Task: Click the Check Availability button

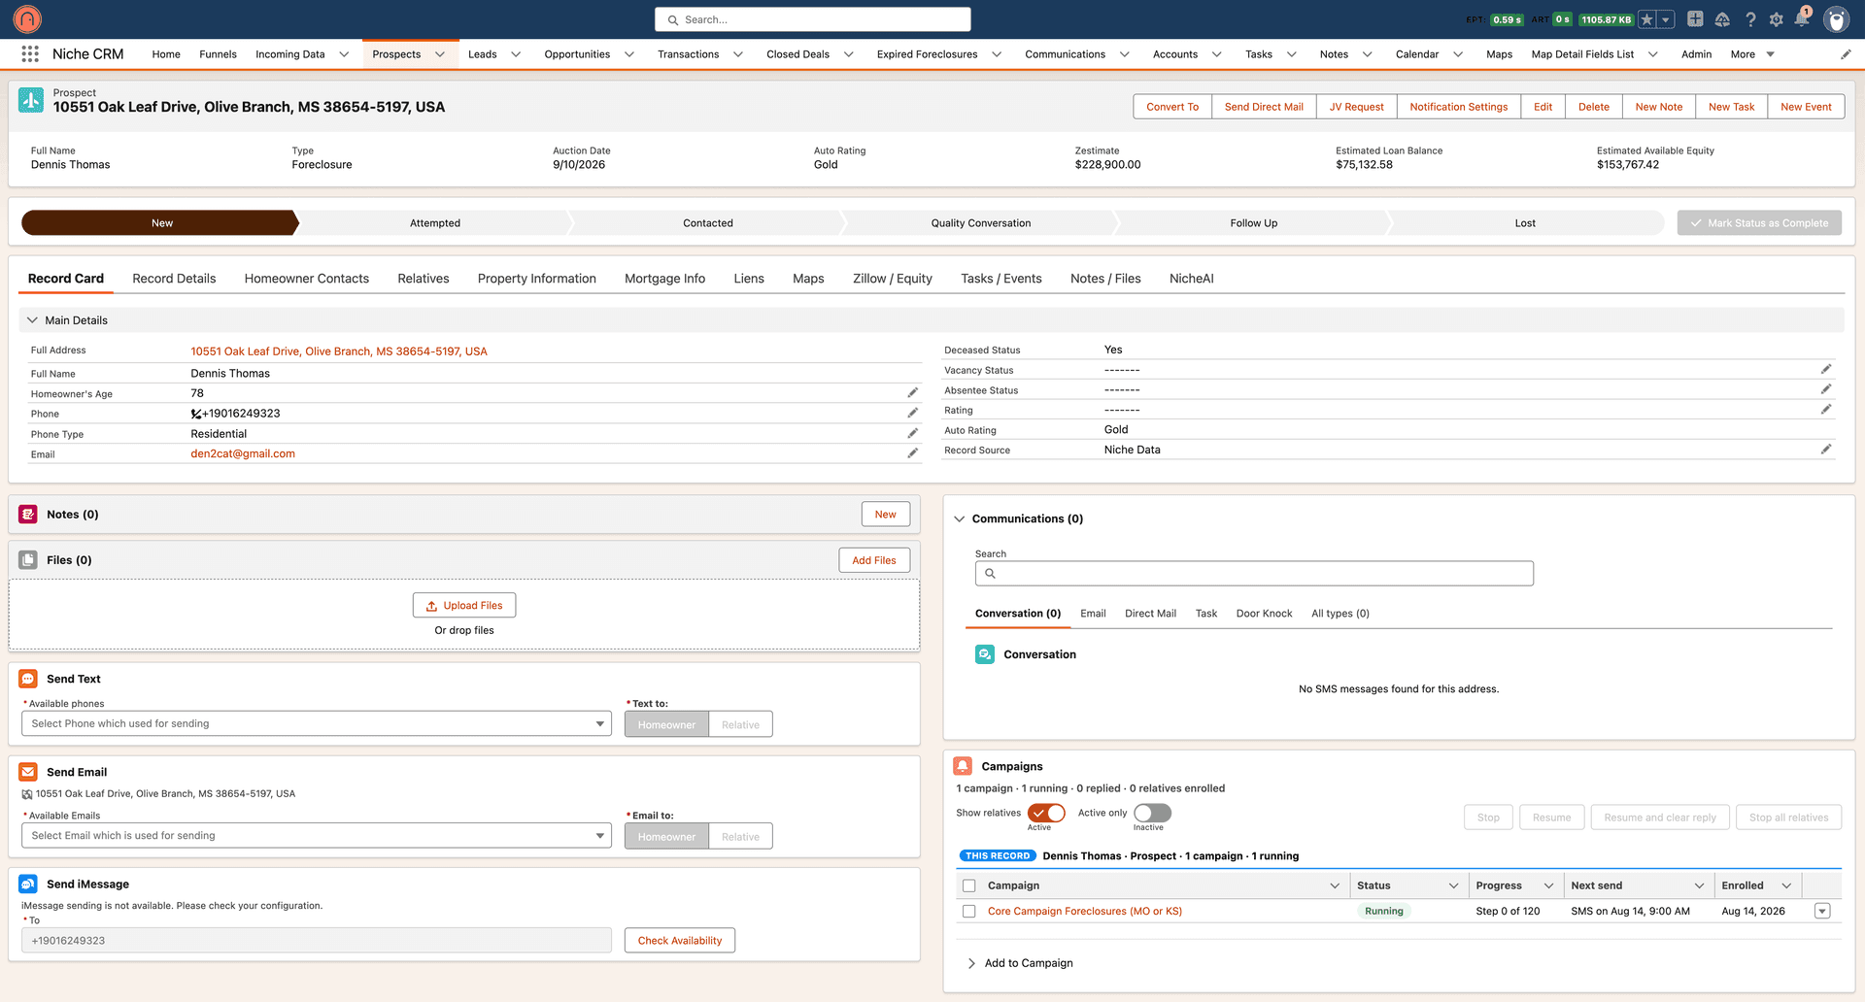Action: tap(680, 941)
